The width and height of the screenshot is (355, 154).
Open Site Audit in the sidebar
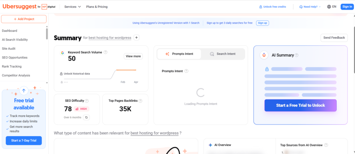click(9, 48)
